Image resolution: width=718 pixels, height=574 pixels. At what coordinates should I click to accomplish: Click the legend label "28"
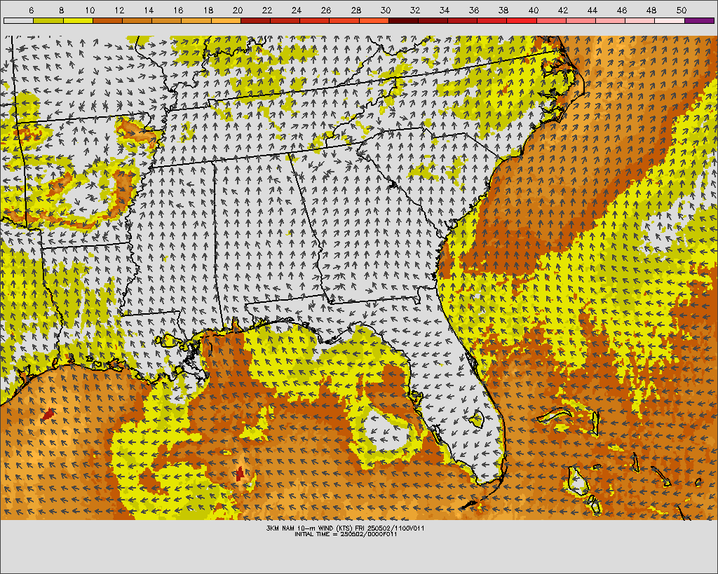[x=355, y=10]
